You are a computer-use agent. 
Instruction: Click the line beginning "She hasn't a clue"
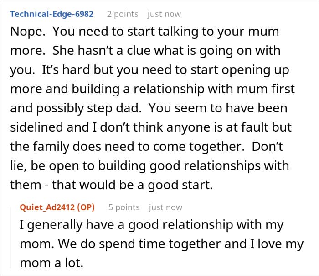click(x=150, y=52)
